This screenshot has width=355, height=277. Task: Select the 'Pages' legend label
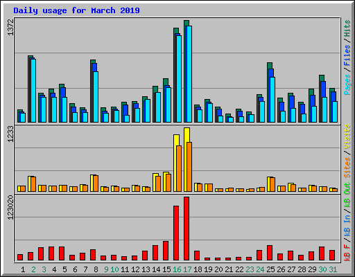pyautogui.click(x=347, y=84)
